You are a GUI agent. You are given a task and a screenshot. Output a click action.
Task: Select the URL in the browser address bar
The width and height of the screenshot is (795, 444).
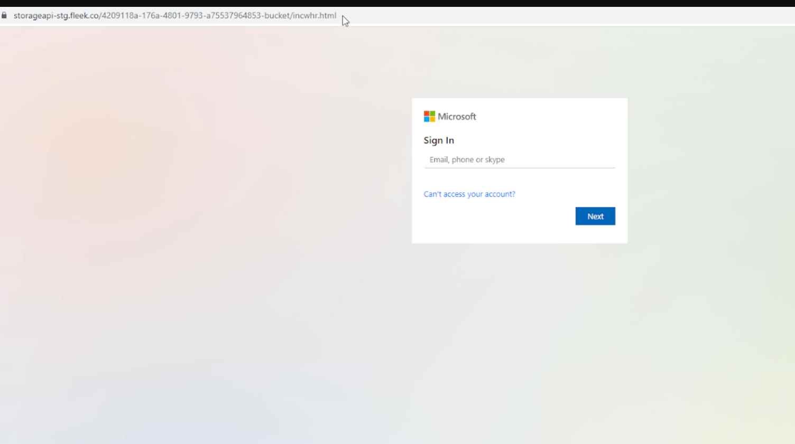174,15
